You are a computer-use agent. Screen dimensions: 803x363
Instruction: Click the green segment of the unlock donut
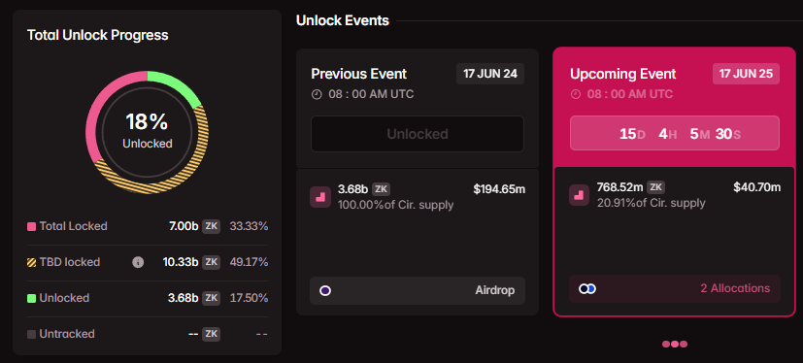coord(174,87)
